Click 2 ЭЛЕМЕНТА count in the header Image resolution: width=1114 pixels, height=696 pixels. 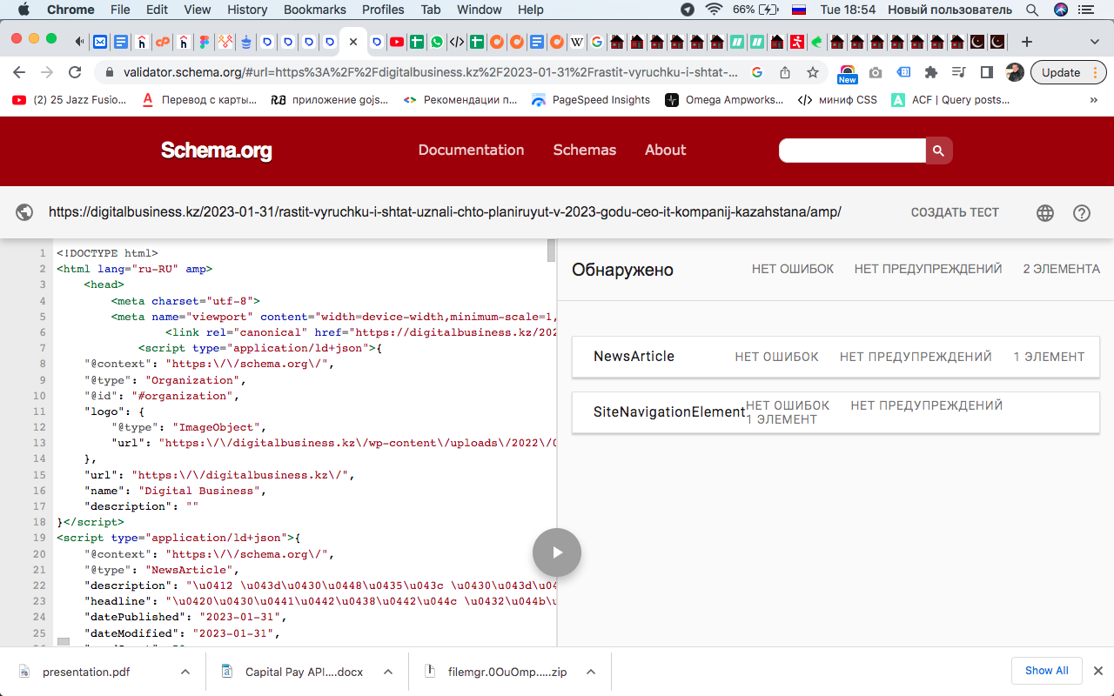coord(1061,269)
